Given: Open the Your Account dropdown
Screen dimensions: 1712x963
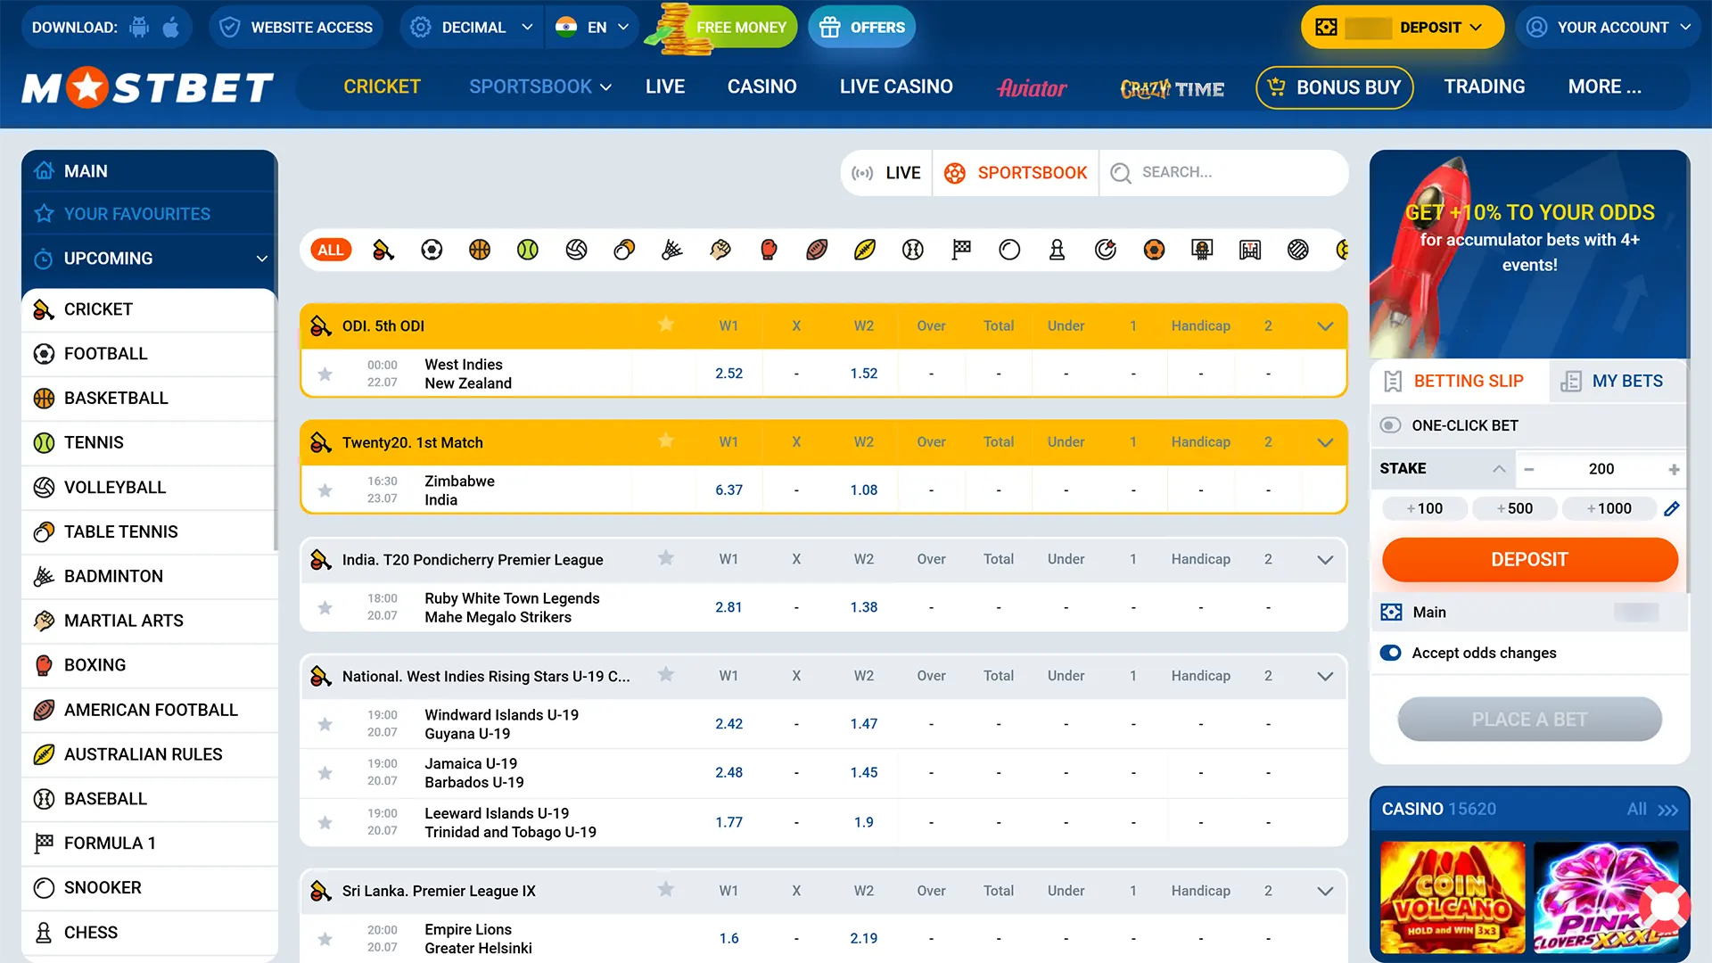Looking at the screenshot, I should click(1608, 28).
